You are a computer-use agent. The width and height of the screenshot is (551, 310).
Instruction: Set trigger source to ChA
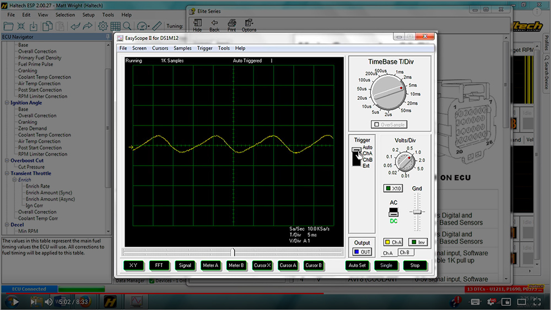click(x=367, y=154)
